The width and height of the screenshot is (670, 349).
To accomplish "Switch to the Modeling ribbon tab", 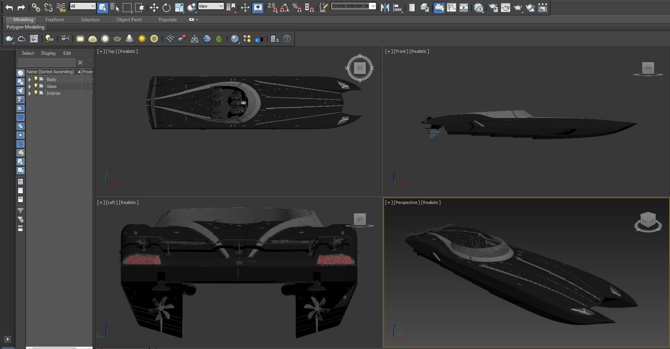I will pyautogui.click(x=23, y=20).
